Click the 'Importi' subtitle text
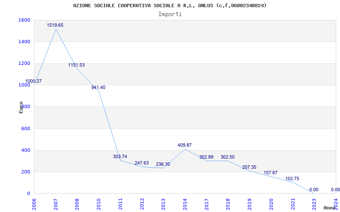This screenshot has width=340, height=212. point(170,14)
